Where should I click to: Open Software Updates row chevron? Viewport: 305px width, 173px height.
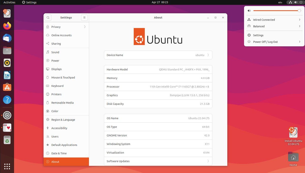click(208, 161)
